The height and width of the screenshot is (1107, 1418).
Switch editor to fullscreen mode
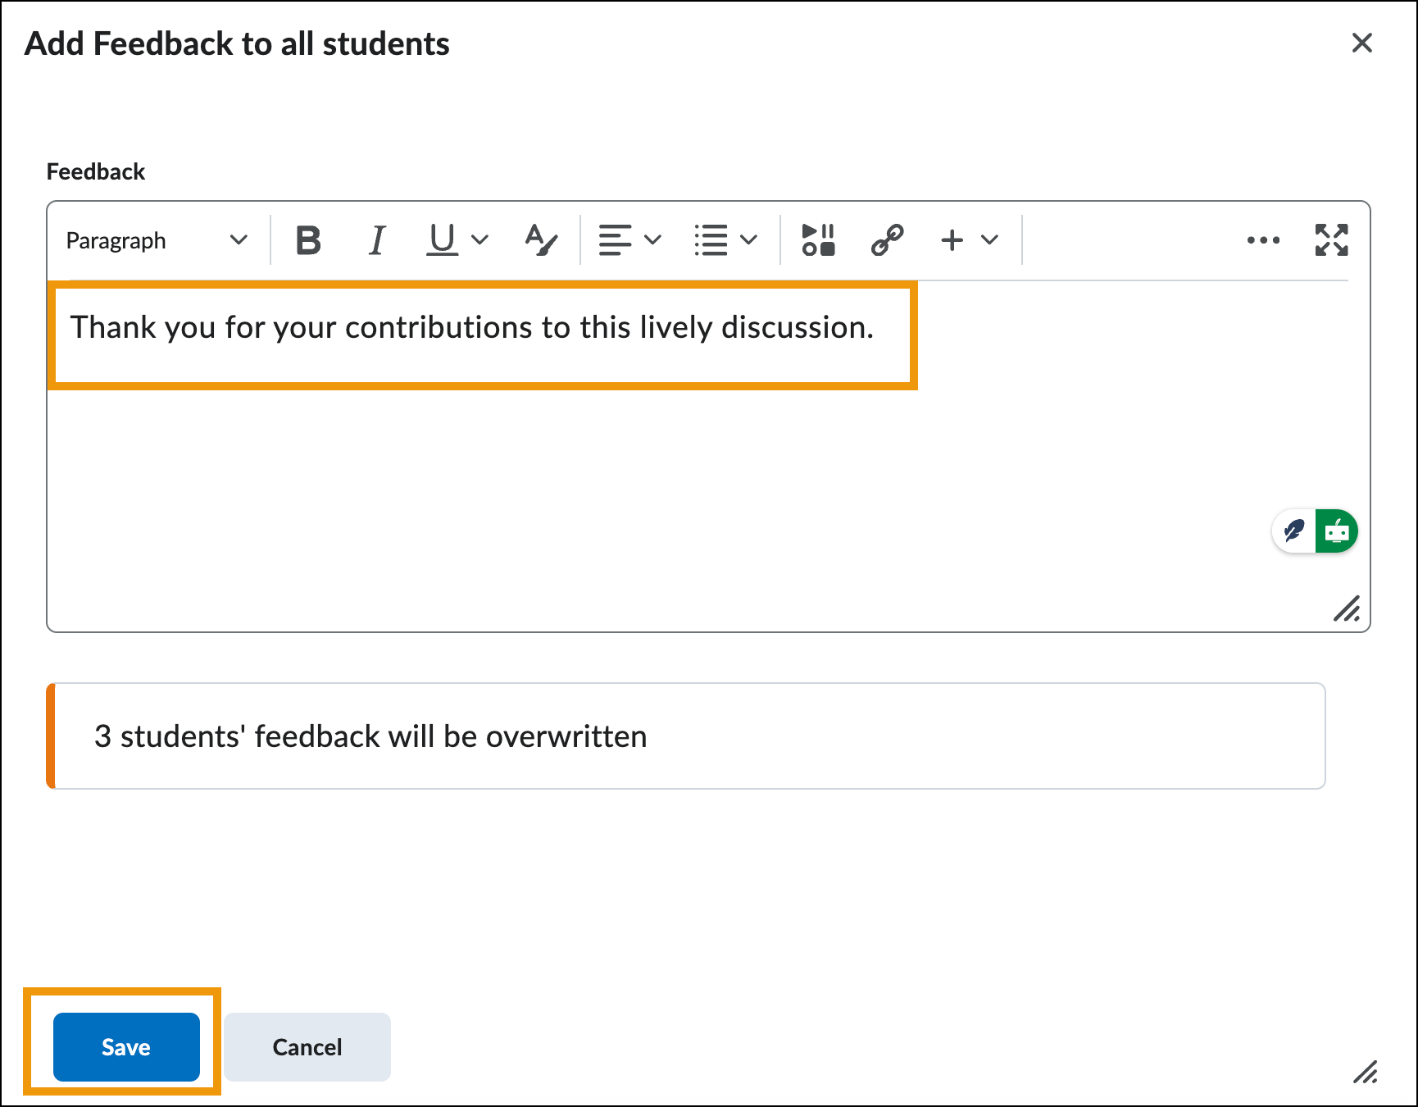pos(1331,240)
